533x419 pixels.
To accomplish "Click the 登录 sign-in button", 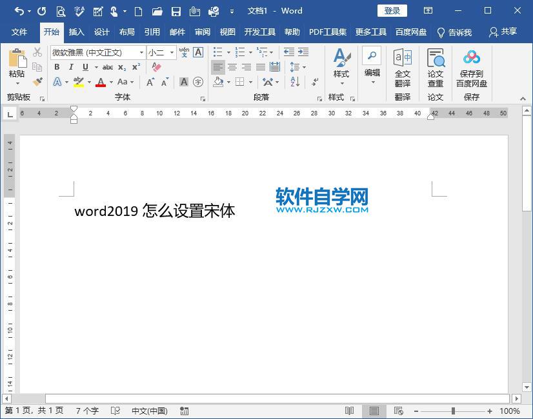I will point(392,10).
